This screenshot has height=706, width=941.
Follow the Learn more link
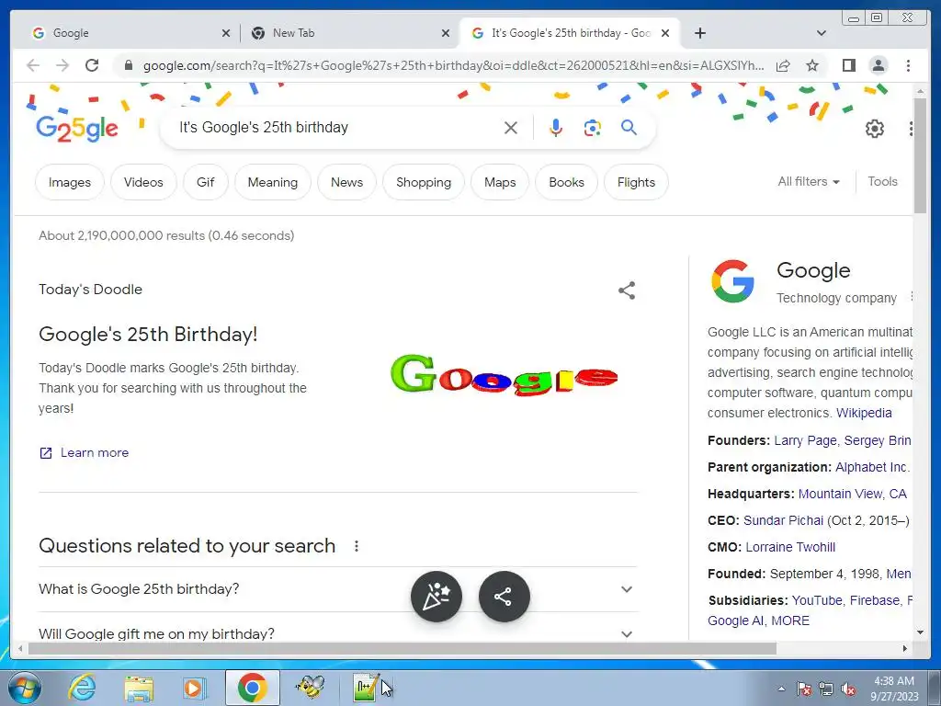click(x=85, y=452)
